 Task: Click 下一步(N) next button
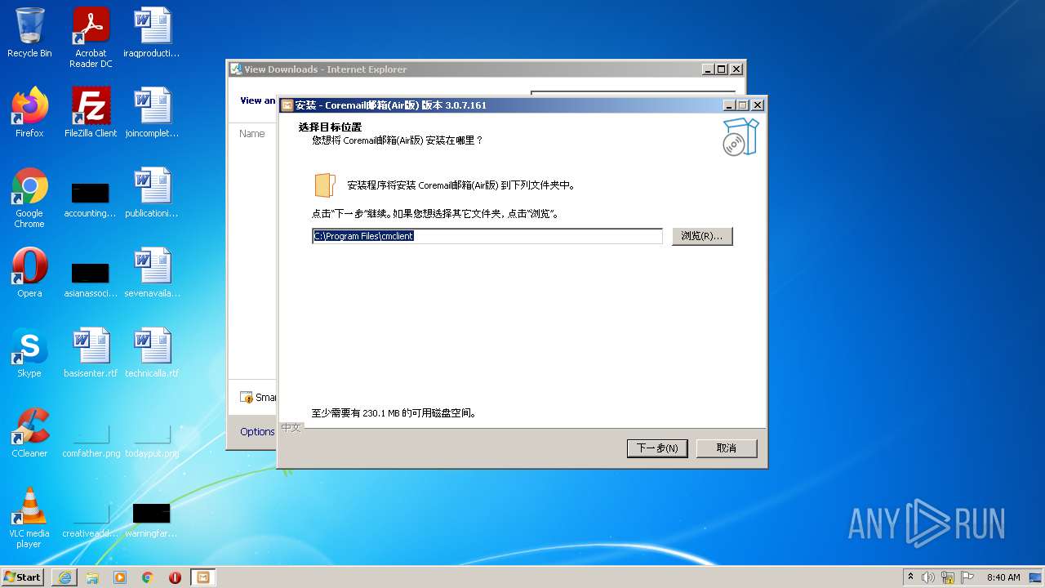coord(657,448)
